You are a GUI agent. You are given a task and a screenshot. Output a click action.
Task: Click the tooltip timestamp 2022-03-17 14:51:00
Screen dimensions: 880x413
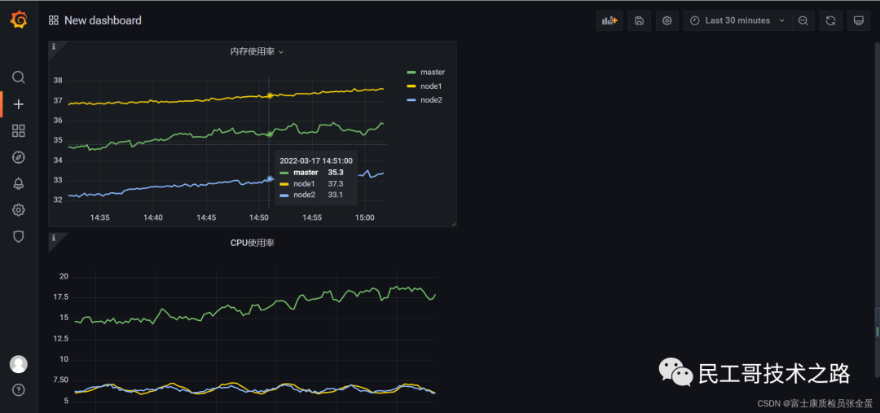click(316, 161)
